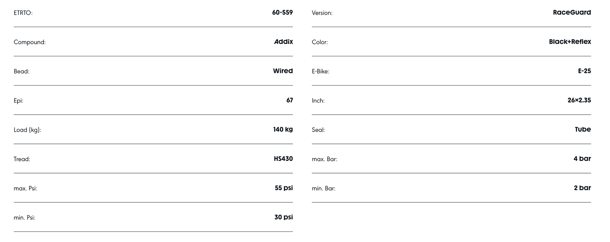The image size is (610, 242).
Task: Select the 26×2.35 inch size
Action: [579, 100]
